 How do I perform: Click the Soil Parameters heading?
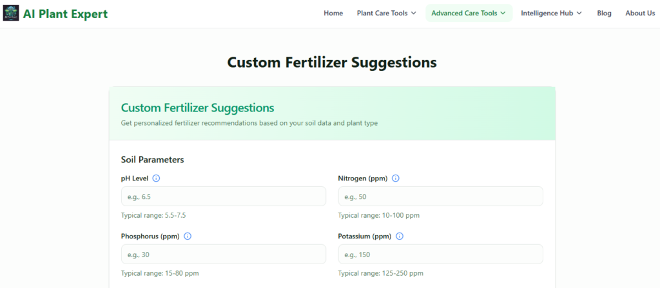point(152,159)
